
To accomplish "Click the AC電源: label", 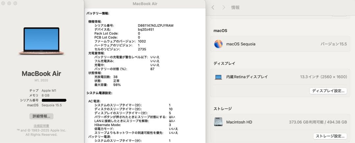I will click(94, 101).
